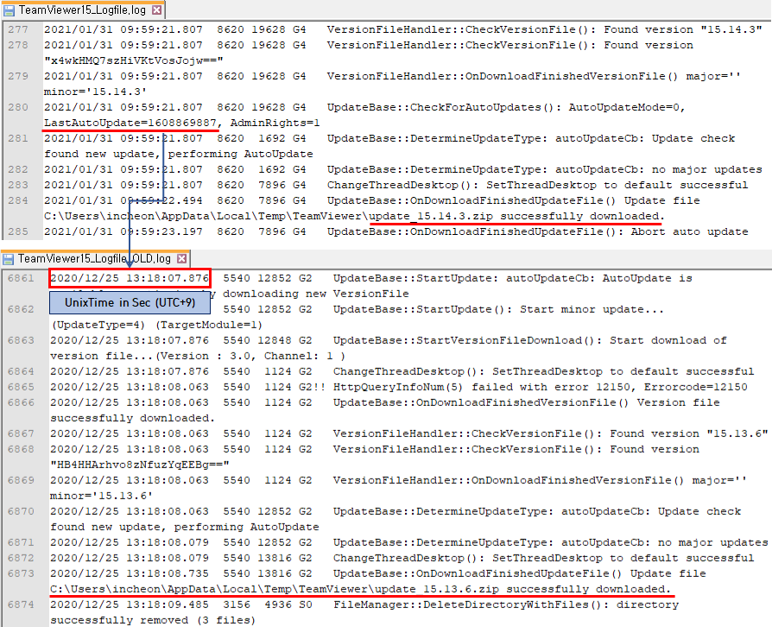
Task: Click '(UpdateType=4)' text
Action: click(x=98, y=325)
